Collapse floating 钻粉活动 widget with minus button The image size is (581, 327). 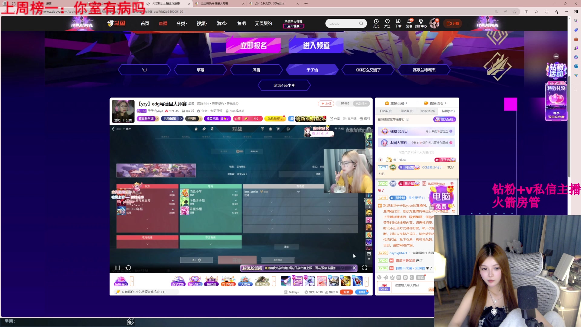point(556,56)
